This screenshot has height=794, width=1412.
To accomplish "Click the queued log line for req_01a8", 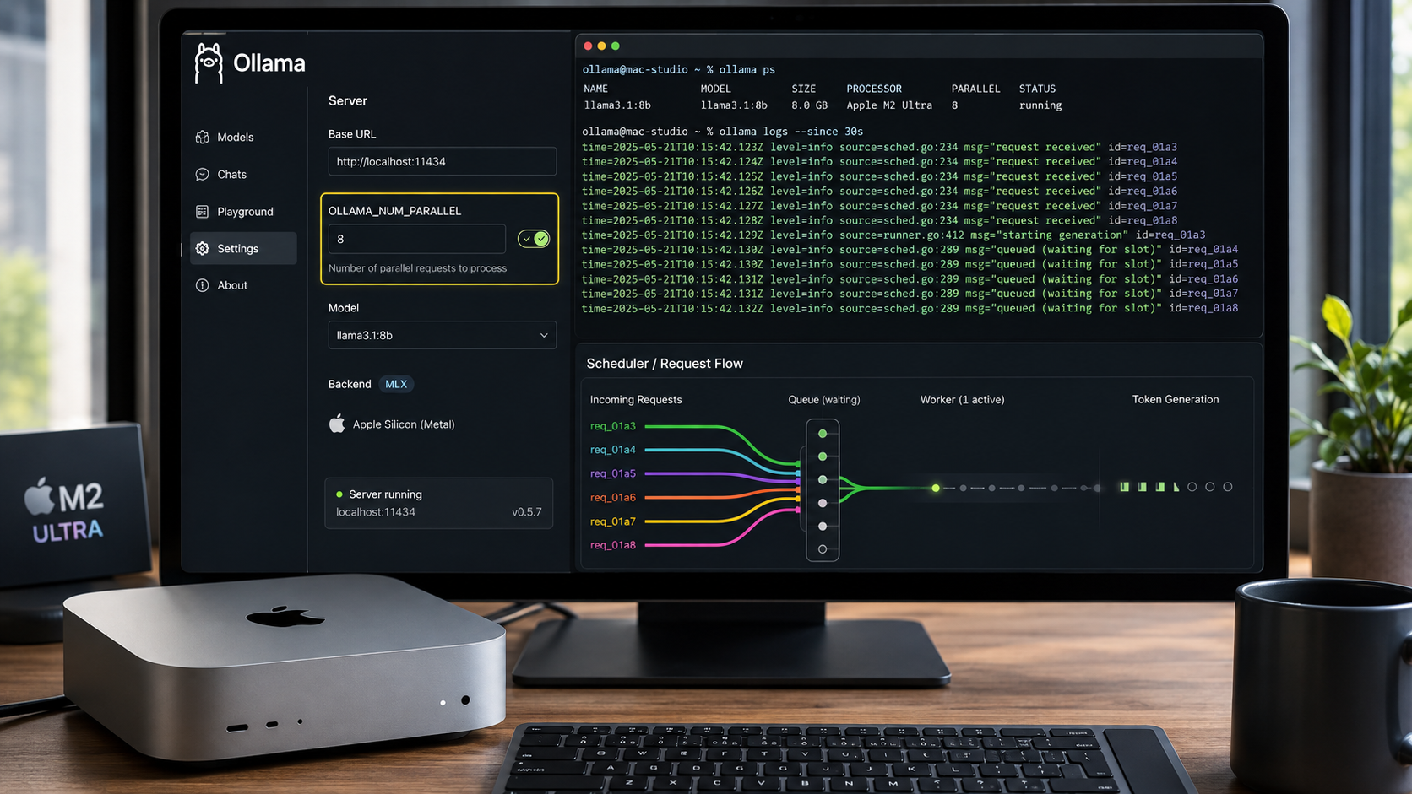I will tap(910, 309).
